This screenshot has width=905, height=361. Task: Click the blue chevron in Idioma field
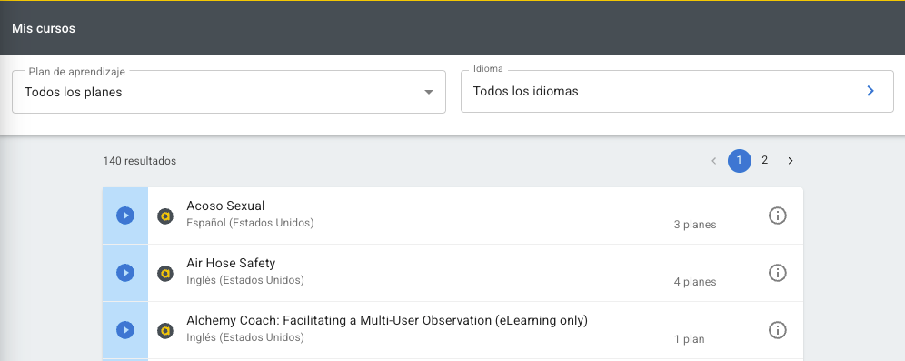[870, 91]
